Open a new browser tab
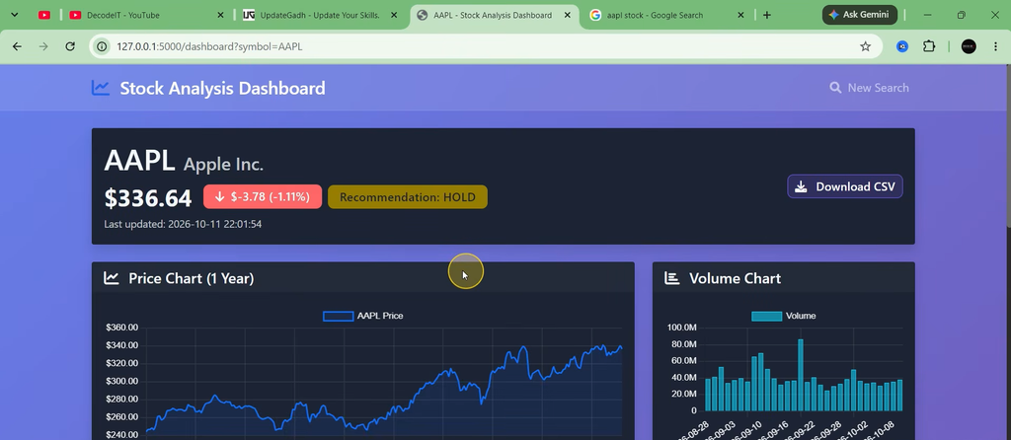 766,15
